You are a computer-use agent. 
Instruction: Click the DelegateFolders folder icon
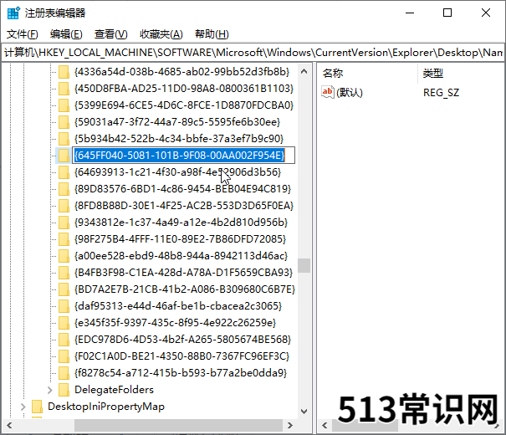tap(64, 390)
